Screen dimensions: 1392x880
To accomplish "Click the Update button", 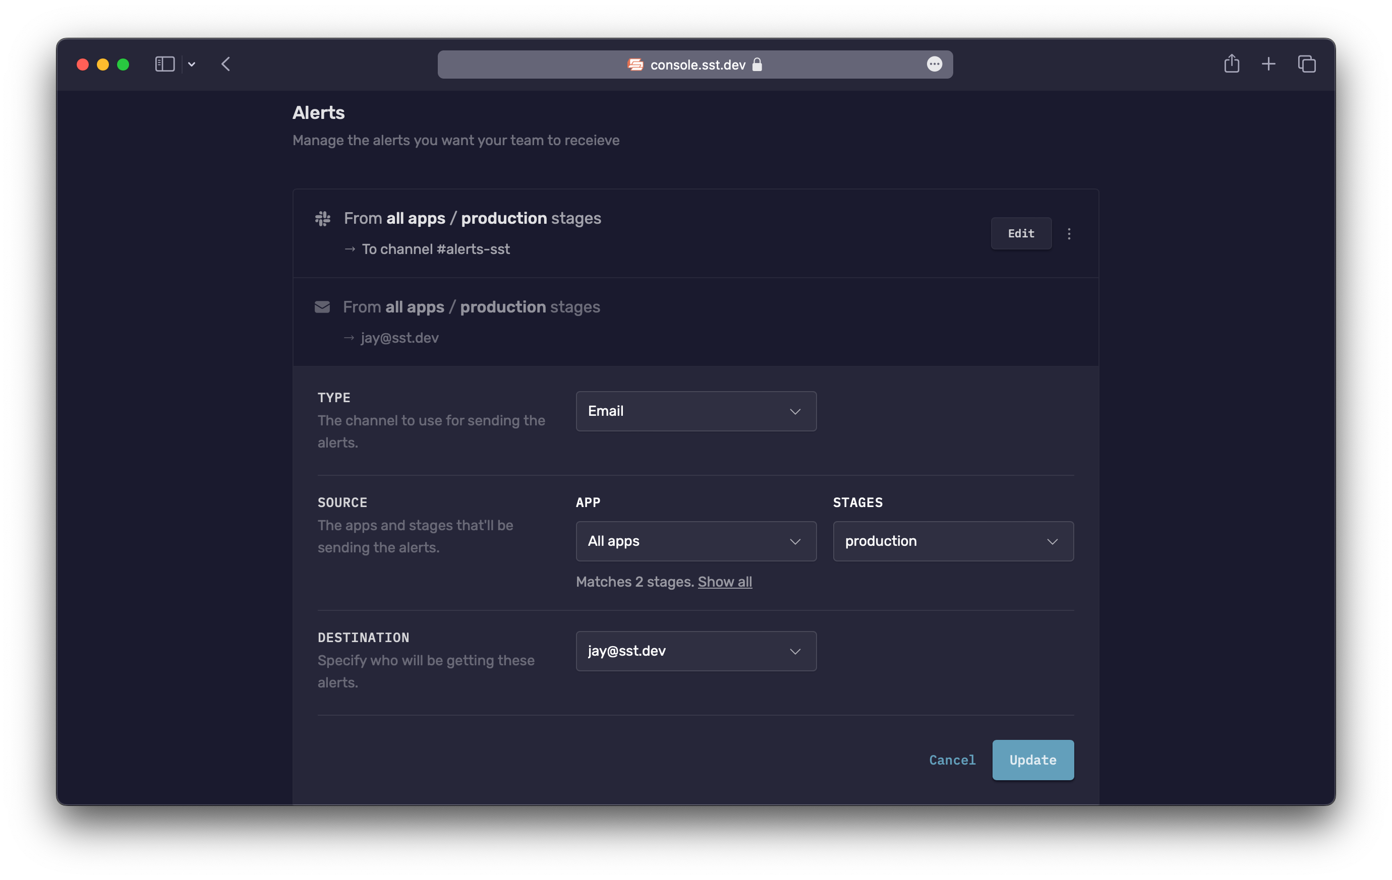I will click(1032, 760).
